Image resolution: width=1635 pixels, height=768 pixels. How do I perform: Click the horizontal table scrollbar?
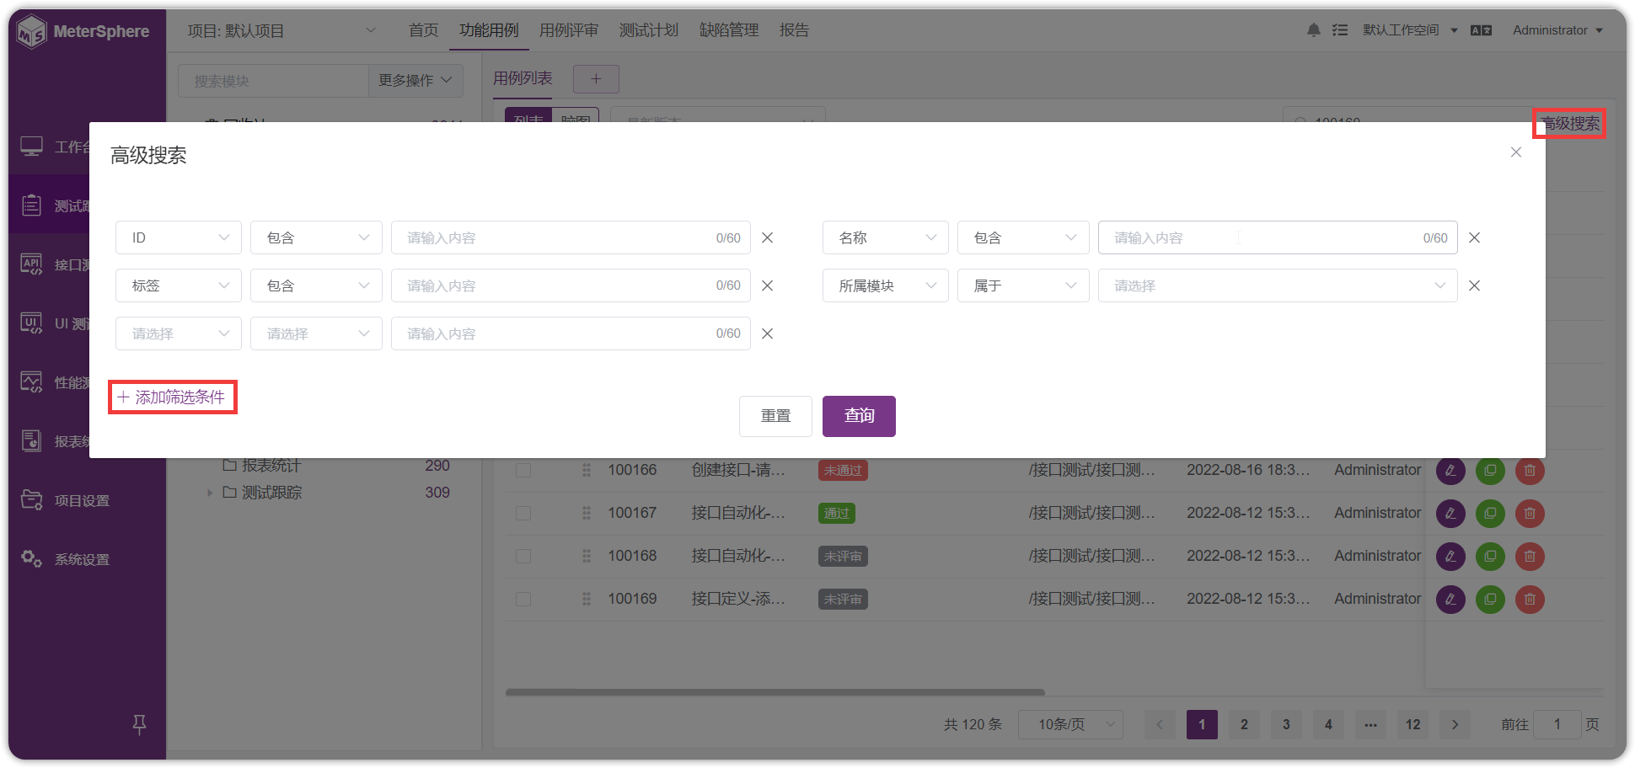[775, 692]
